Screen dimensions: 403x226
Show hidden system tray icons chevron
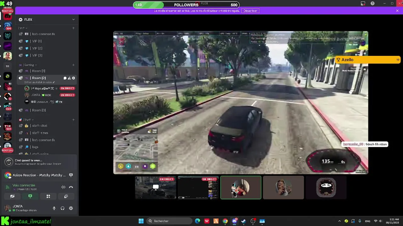click(339, 221)
